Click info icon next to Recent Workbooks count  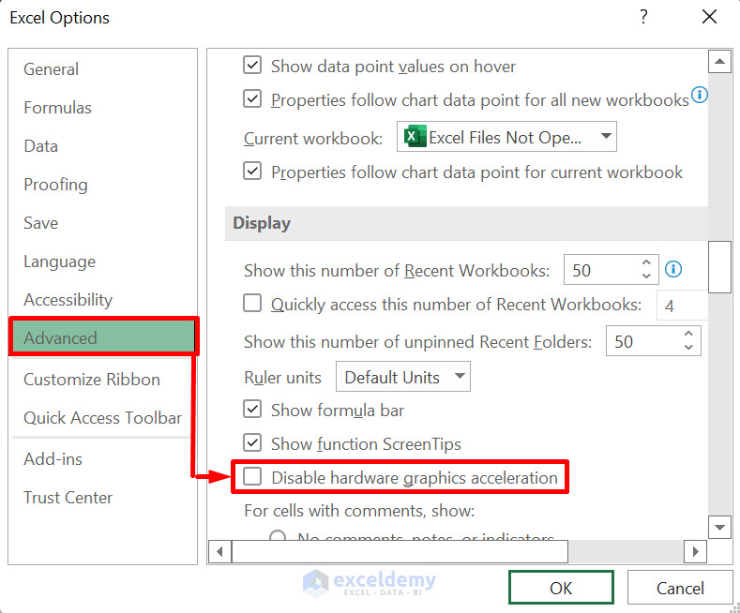[x=673, y=270]
